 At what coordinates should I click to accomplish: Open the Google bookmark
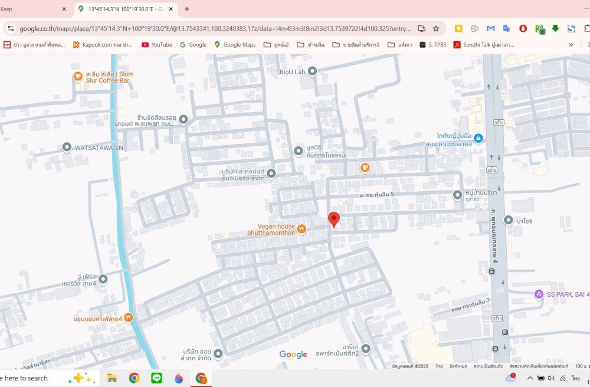point(193,45)
